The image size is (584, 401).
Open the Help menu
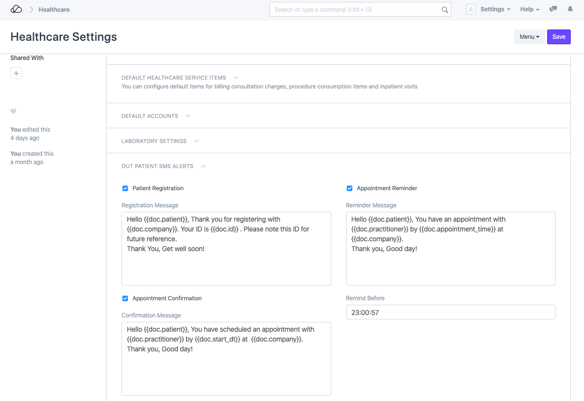click(529, 9)
